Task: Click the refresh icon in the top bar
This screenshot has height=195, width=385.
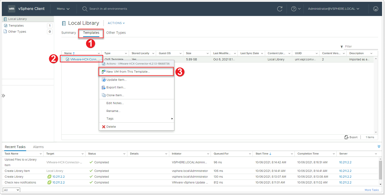Action: coord(280,9)
